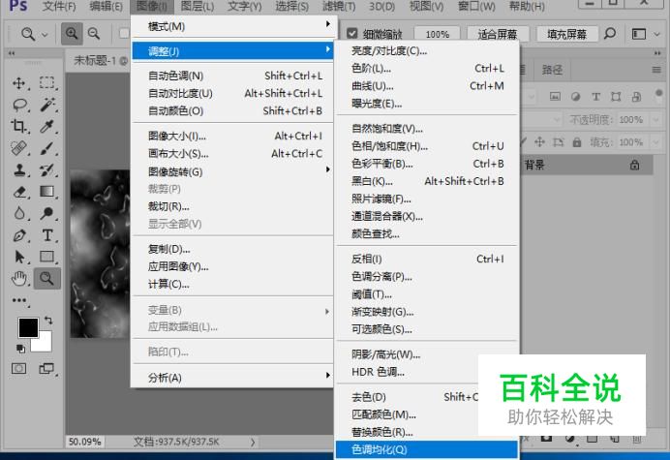Select the Gradient tool
Screen dimensions: 670x460
47,192
